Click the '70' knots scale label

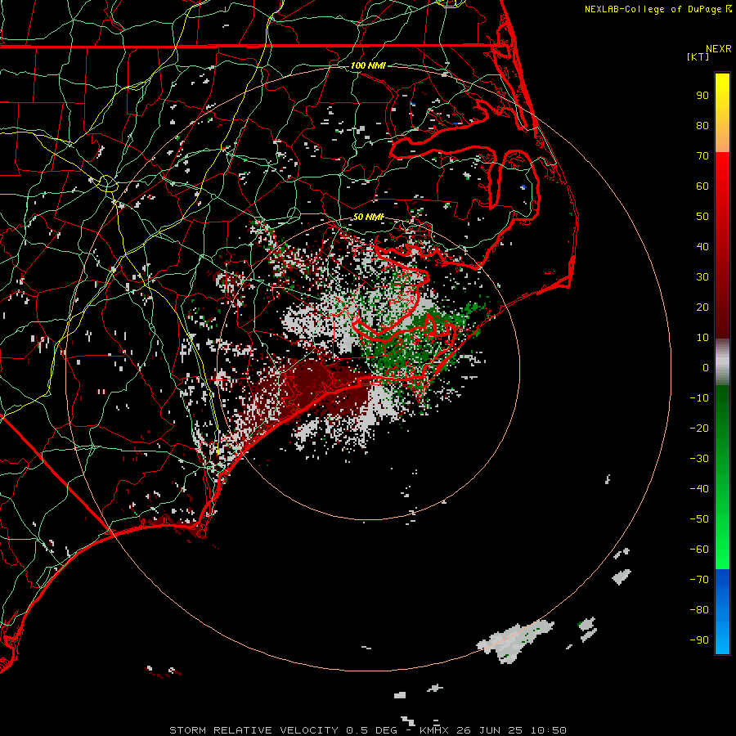(702, 156)
